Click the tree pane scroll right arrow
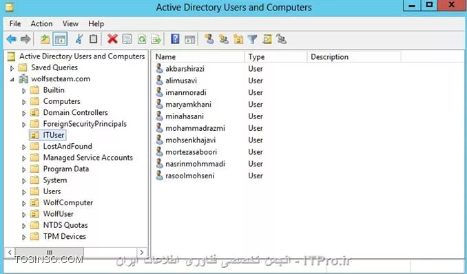 click(x=142, y=252)
